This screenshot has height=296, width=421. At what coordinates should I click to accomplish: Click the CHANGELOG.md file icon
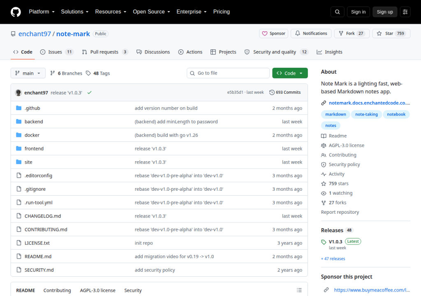pos(19,216)
